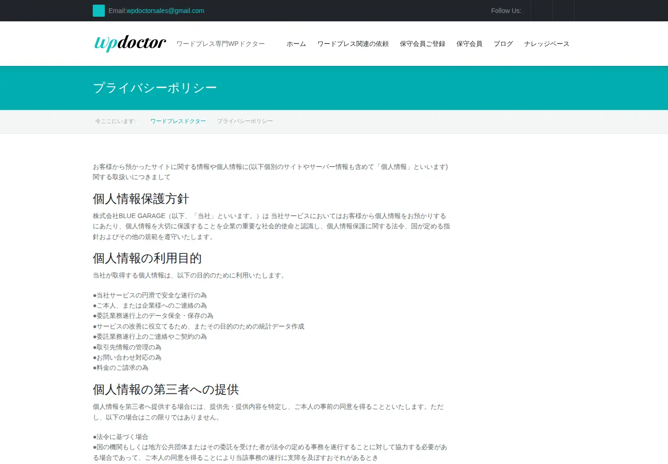Screen dimensions: 668x464
Task: Click the line ●お問い合わせ対応の為
Action: (x=127, y=357)
